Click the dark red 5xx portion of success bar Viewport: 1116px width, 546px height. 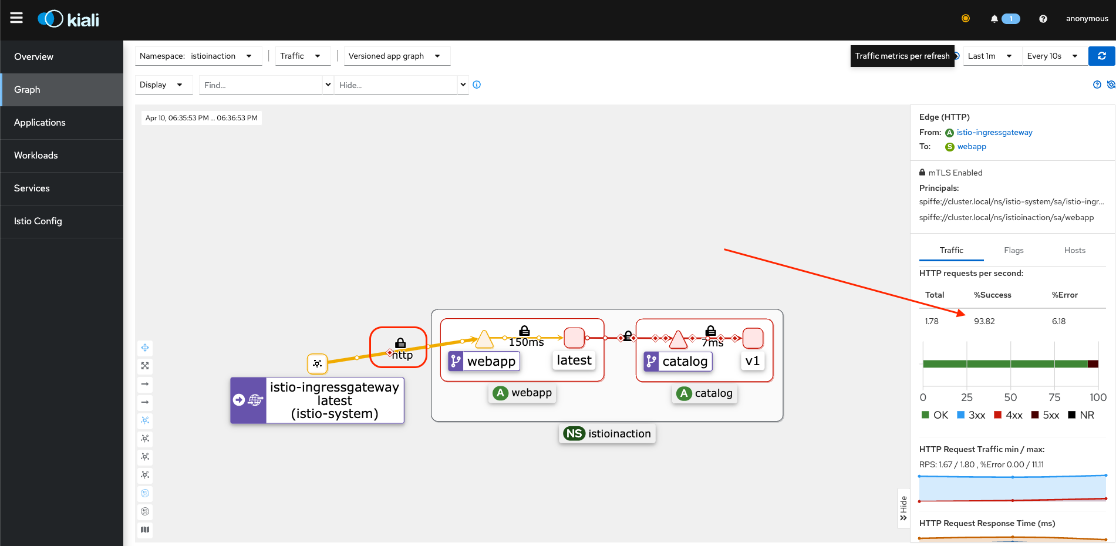tap(1093, 364)
